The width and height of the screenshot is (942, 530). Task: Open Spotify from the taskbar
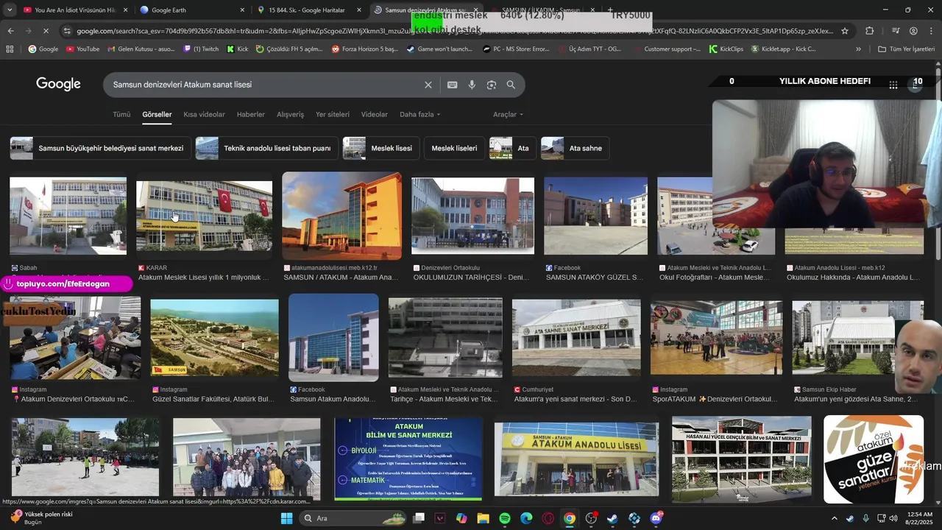click(504, 518)
